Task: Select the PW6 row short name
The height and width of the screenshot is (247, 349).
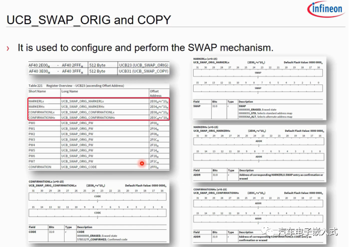Action: tap(32, 156)
